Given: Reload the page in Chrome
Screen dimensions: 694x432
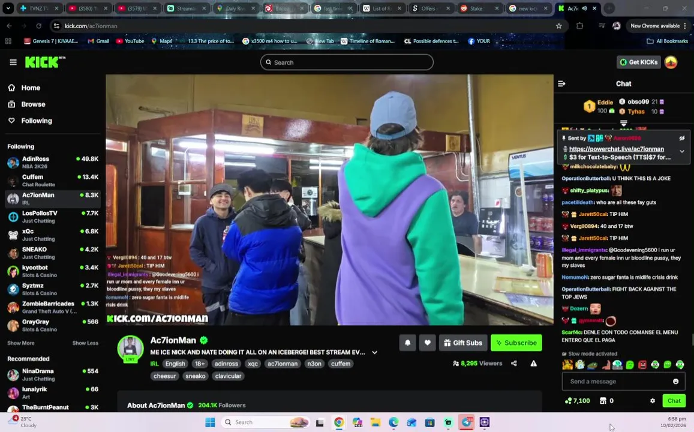Looking at the screenshot, I should [x=38, y=26].
